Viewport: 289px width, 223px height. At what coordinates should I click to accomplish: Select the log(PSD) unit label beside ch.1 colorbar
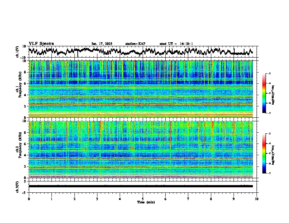[273, 95]
